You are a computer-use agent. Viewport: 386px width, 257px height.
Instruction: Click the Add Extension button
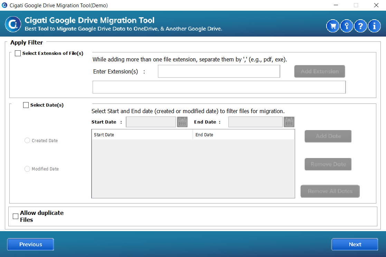(x=320, y=71)
